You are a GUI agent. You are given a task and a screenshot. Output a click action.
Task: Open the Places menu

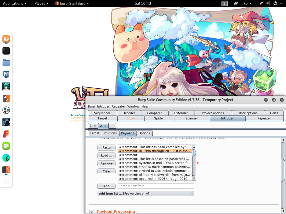click(x=42, y=3)
